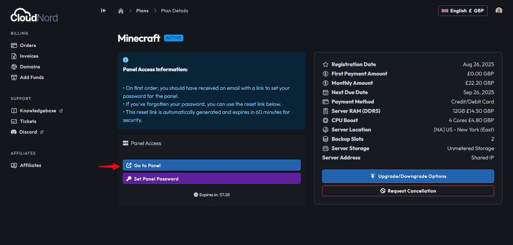Viewport: 513px width, 245px height.
Task: Open user profile avatar menu
Action: pyautogui.click(x=499, y=11)
